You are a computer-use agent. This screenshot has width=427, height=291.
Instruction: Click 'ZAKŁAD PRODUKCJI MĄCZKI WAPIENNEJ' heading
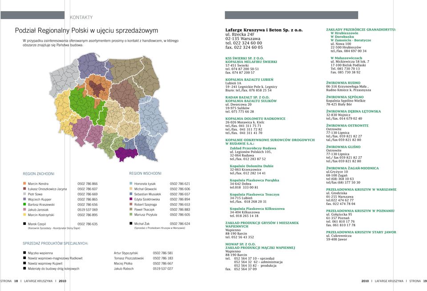(x=260, y=248)
